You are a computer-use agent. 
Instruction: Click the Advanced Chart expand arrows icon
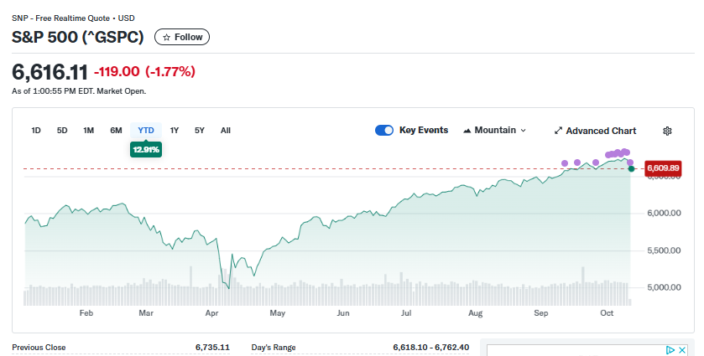pyautogui.click(x=559, y=131)
